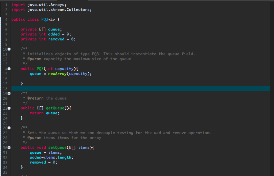Fold the comment block starting at line 26
The image size is (274, 176).
9,128
